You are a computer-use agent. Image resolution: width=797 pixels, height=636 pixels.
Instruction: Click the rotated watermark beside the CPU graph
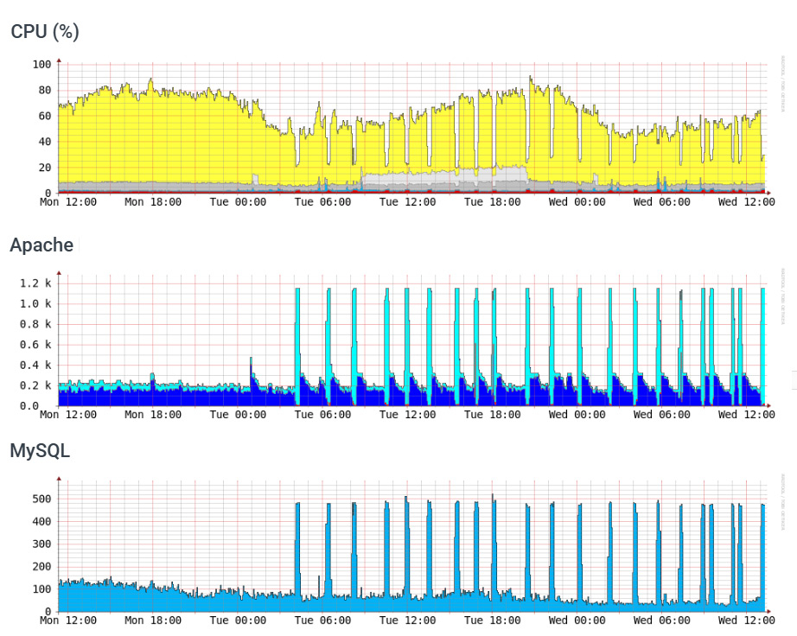pos(782,86)
